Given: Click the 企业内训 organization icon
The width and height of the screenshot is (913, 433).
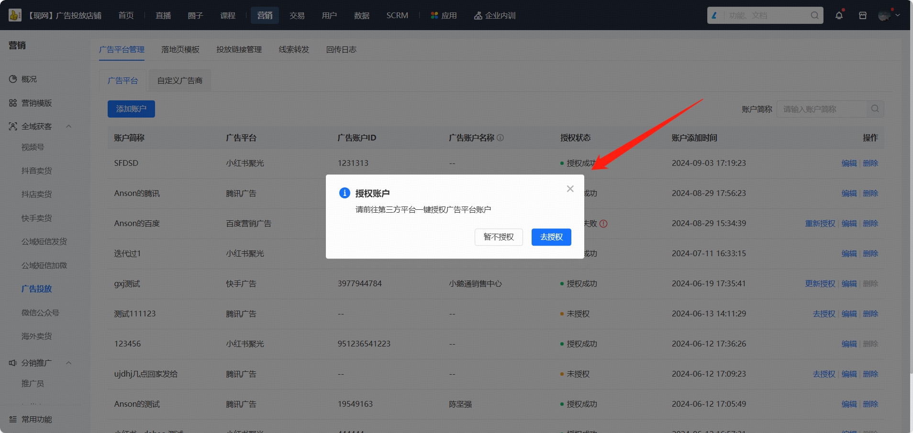Looking at the screenshot, I should [478, 15].
